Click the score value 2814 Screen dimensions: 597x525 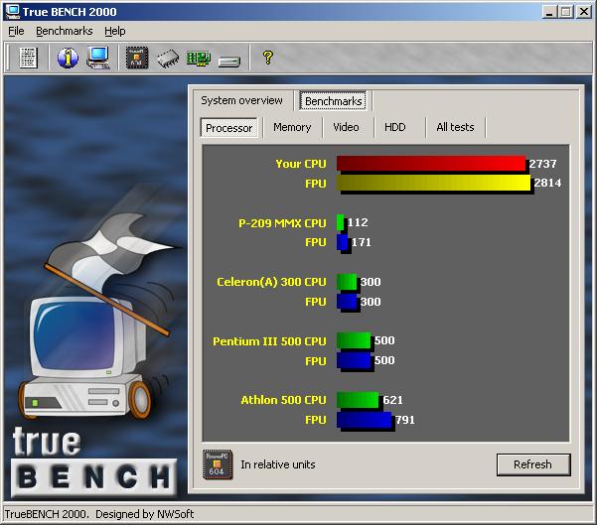point(547,183)
